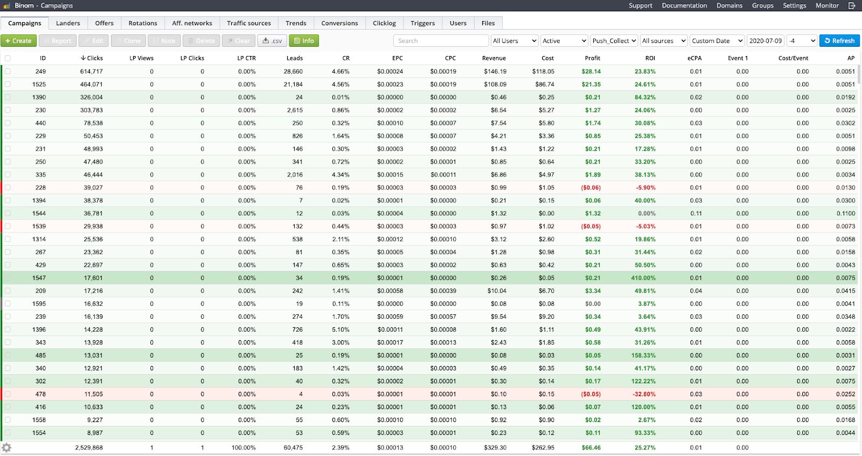Open the Active status dropdown
This screenshot has height=456, width=862.
564,41
